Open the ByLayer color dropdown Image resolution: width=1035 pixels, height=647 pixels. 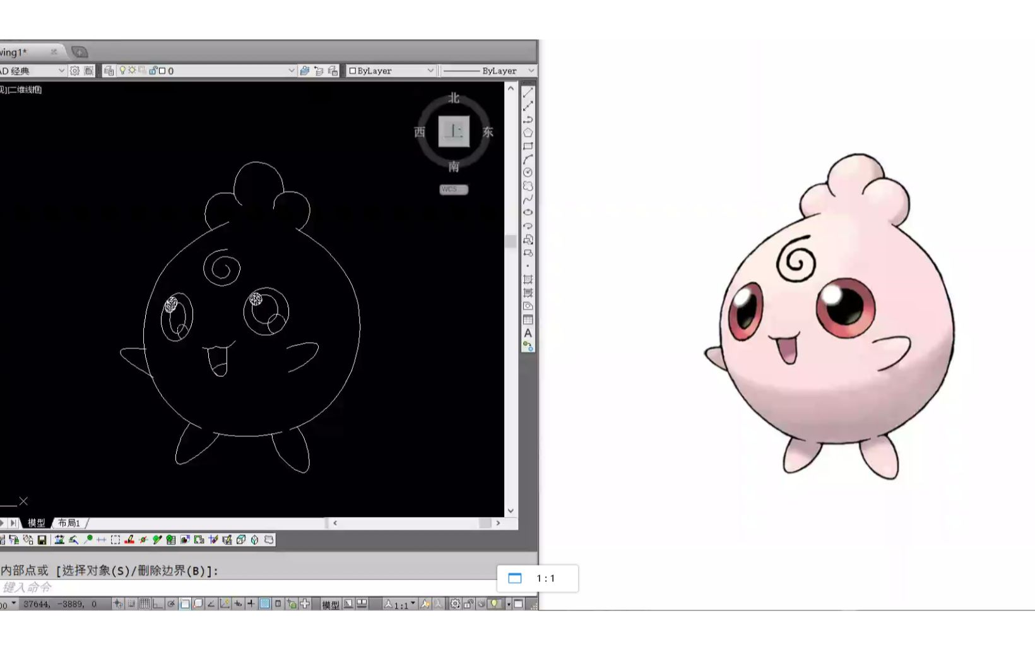(391, 71)
